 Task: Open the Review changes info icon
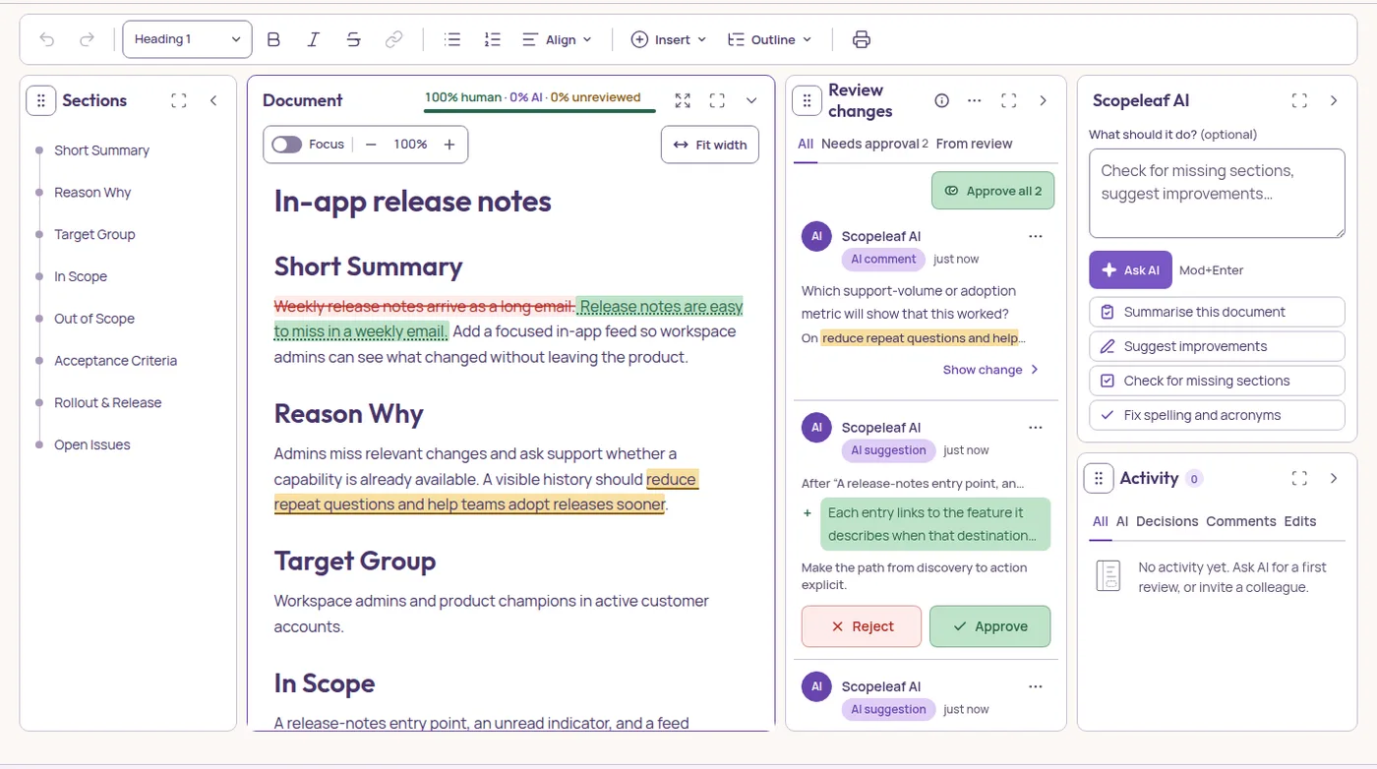point(941,100)
